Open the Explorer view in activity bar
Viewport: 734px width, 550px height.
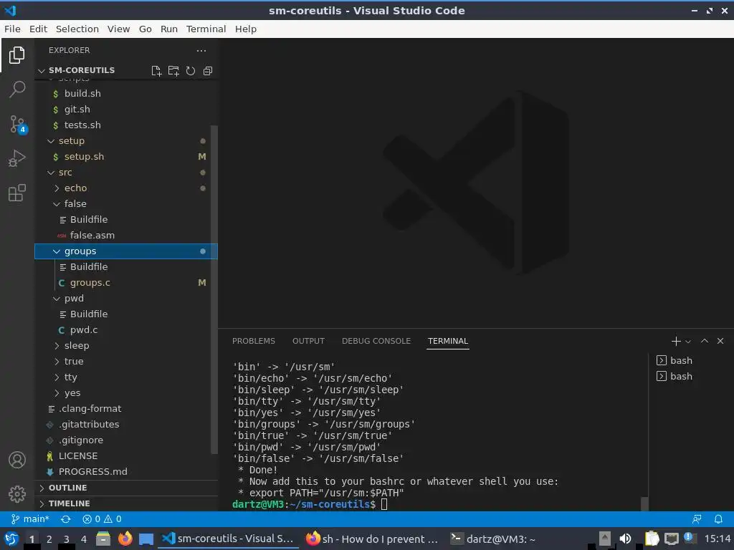[x=17, y=55]
